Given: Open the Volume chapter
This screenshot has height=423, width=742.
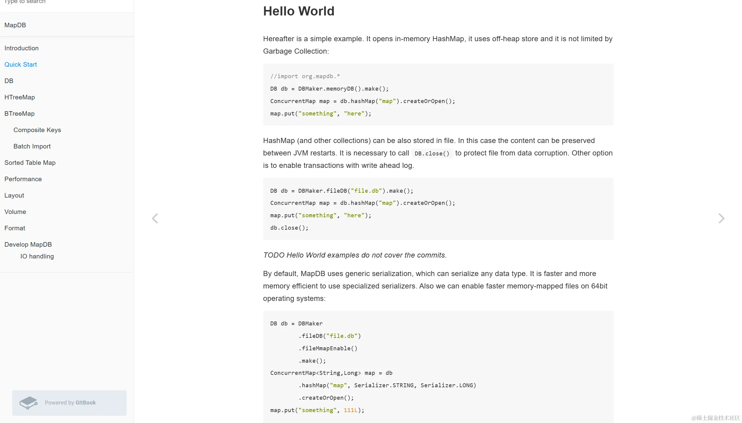Looking at the screenshot, I should pyautogui.click(x=15, y=212).
